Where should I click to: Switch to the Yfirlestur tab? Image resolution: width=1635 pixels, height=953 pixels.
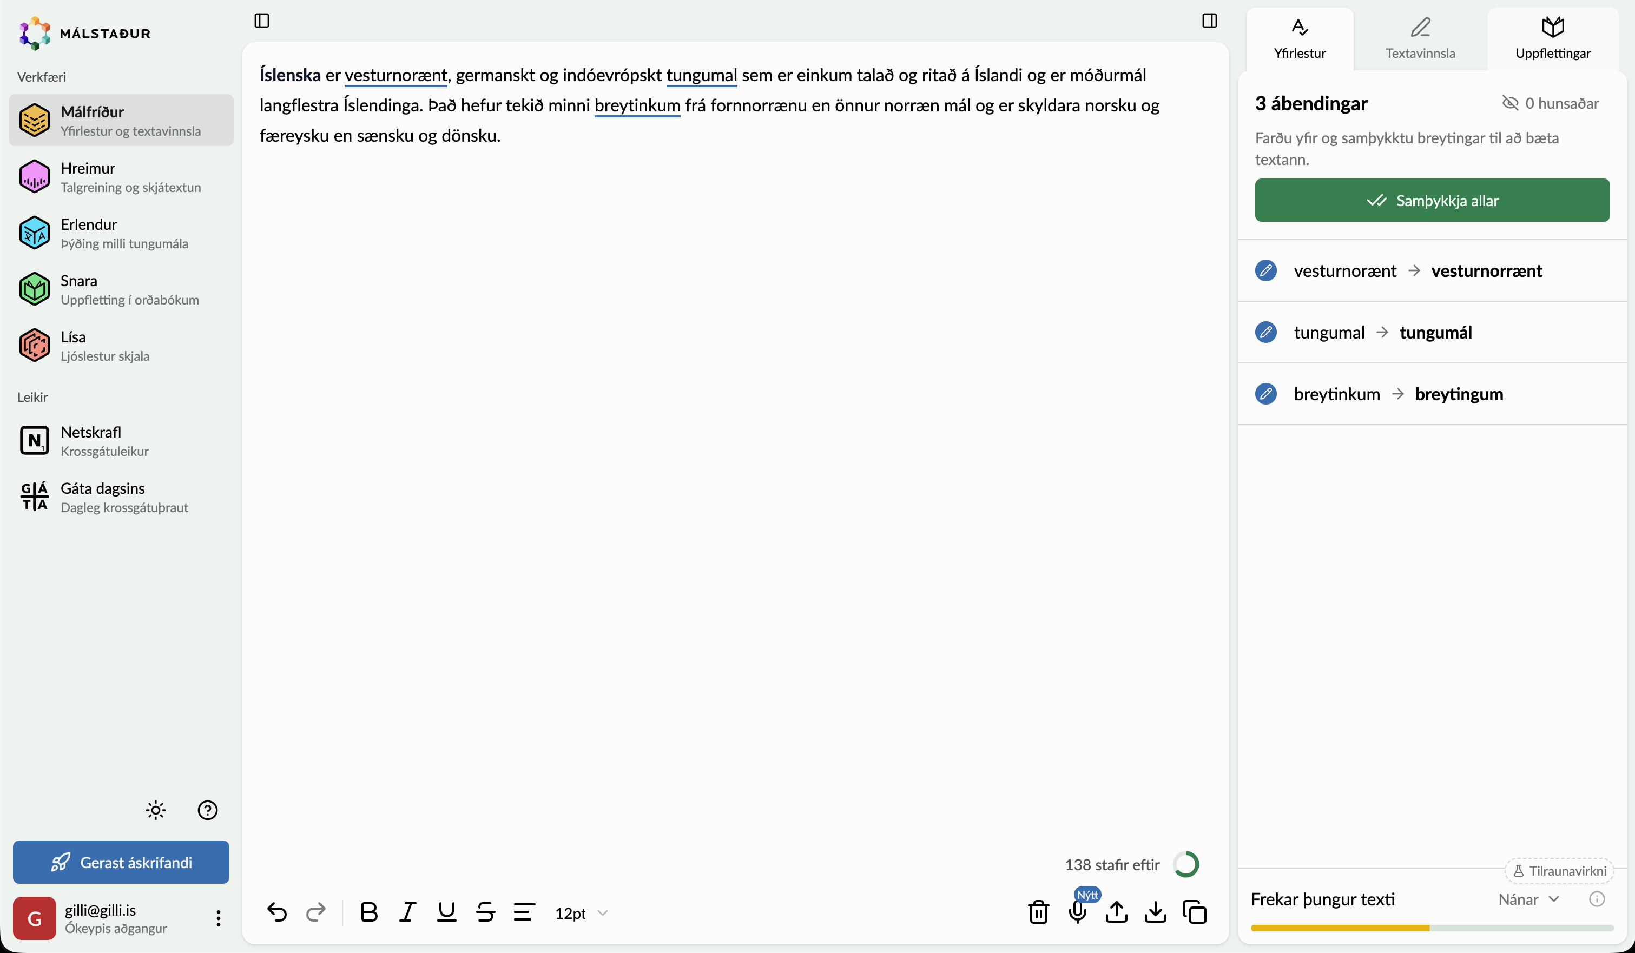(1300, 39)
